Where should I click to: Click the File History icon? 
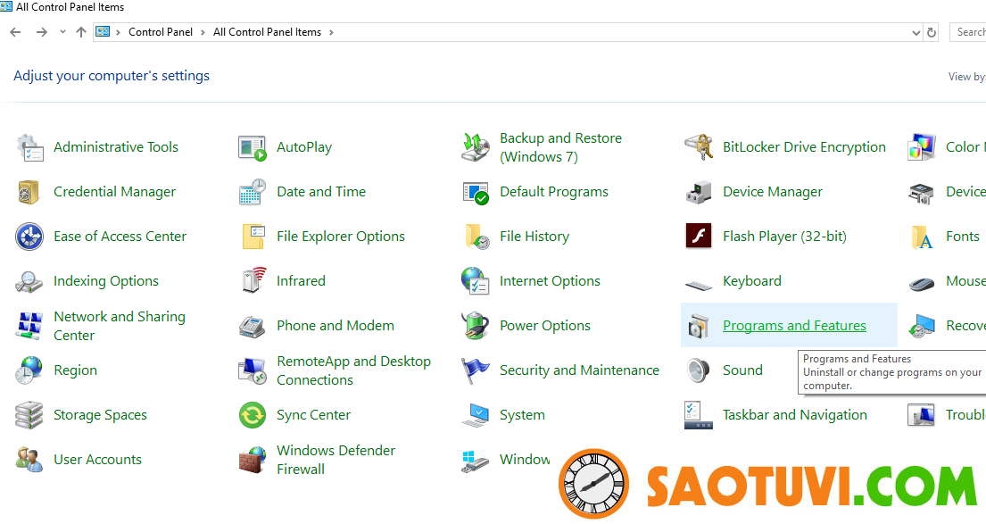click(x=476, y=237)
